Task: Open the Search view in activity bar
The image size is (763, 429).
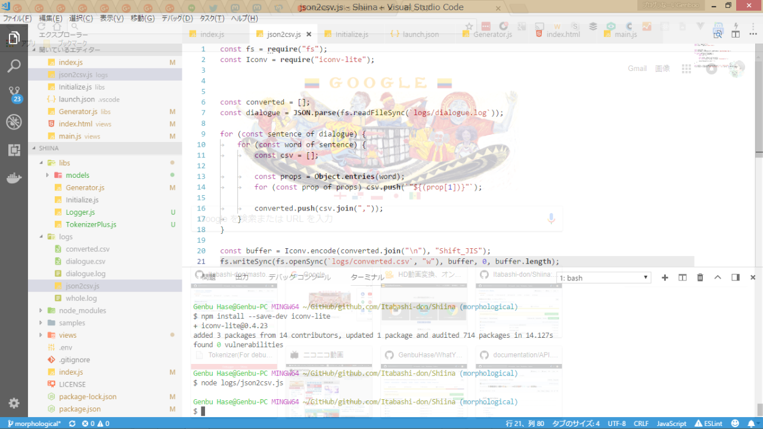Action: [x=14, y=66]
